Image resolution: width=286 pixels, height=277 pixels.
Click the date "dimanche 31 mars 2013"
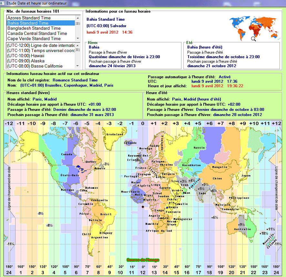point(92,115)
